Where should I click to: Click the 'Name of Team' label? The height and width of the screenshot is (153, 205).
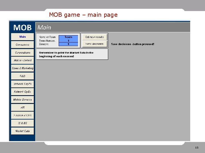pos(47,37)
